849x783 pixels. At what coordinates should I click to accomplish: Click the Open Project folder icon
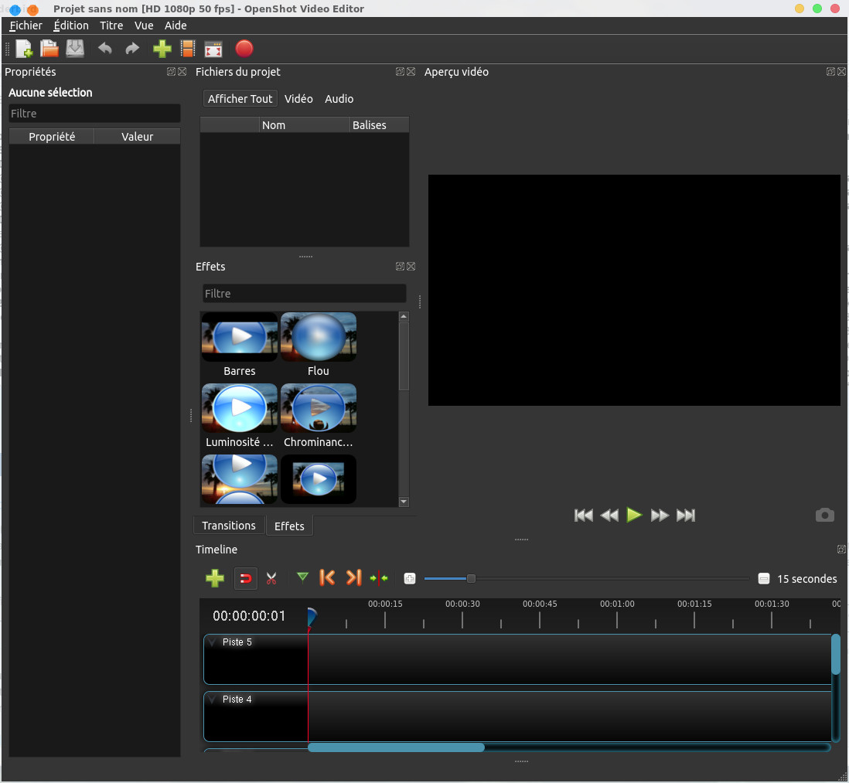49,49
